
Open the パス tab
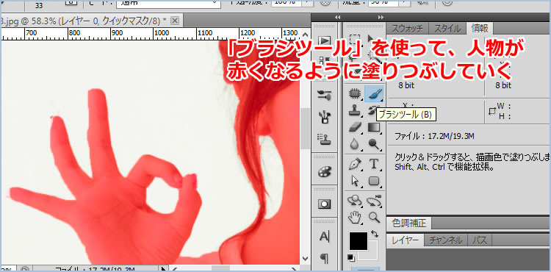coord(480,240)
